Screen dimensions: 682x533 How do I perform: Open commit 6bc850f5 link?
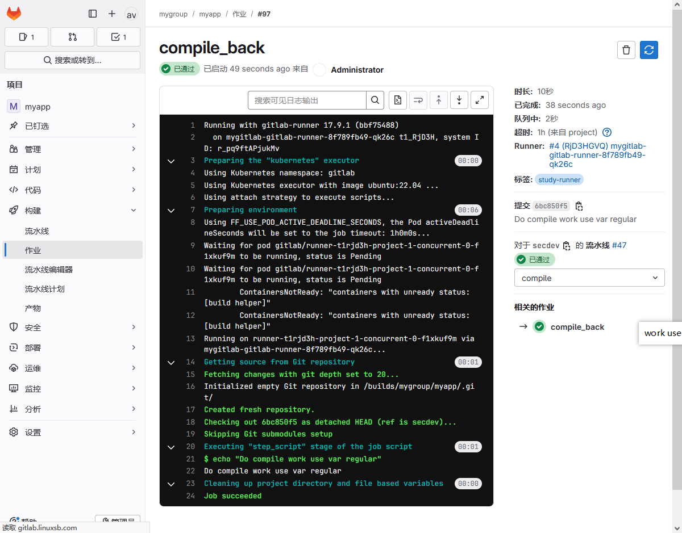click(x=551, y=206)
